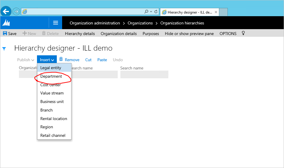Screen dimensions: 284x168
Task: Open the hamburger navigation menu
Action: pyautogui.click(x=56, y=23)
